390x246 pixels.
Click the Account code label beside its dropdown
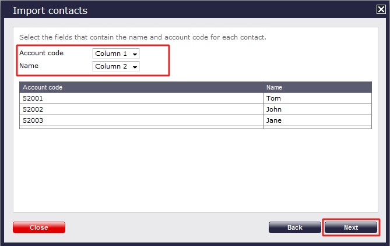pyautogui.click(x=41, y=53)
